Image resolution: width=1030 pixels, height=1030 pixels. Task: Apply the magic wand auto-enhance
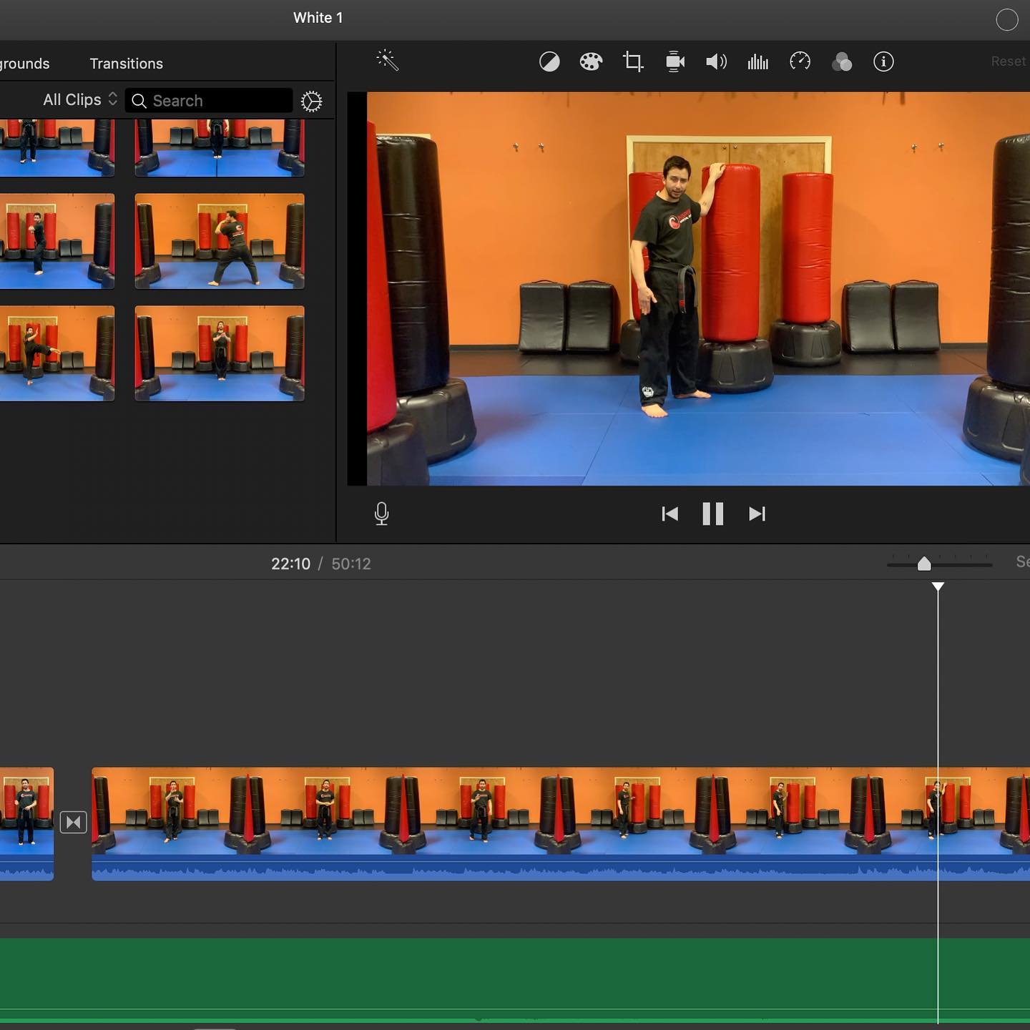(x=387, y=60)
